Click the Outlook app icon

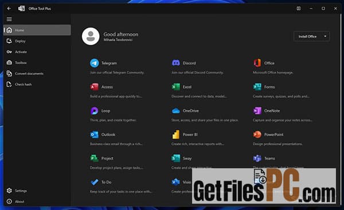[x=95, y=134]
